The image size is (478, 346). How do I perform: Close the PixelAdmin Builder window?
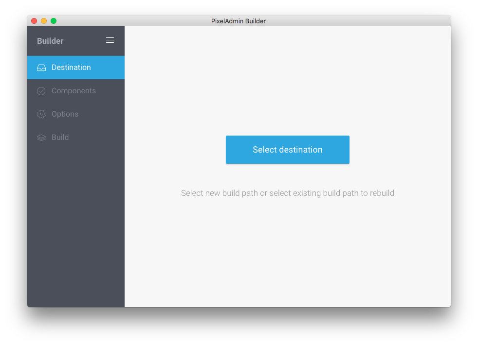coord(34,21)
